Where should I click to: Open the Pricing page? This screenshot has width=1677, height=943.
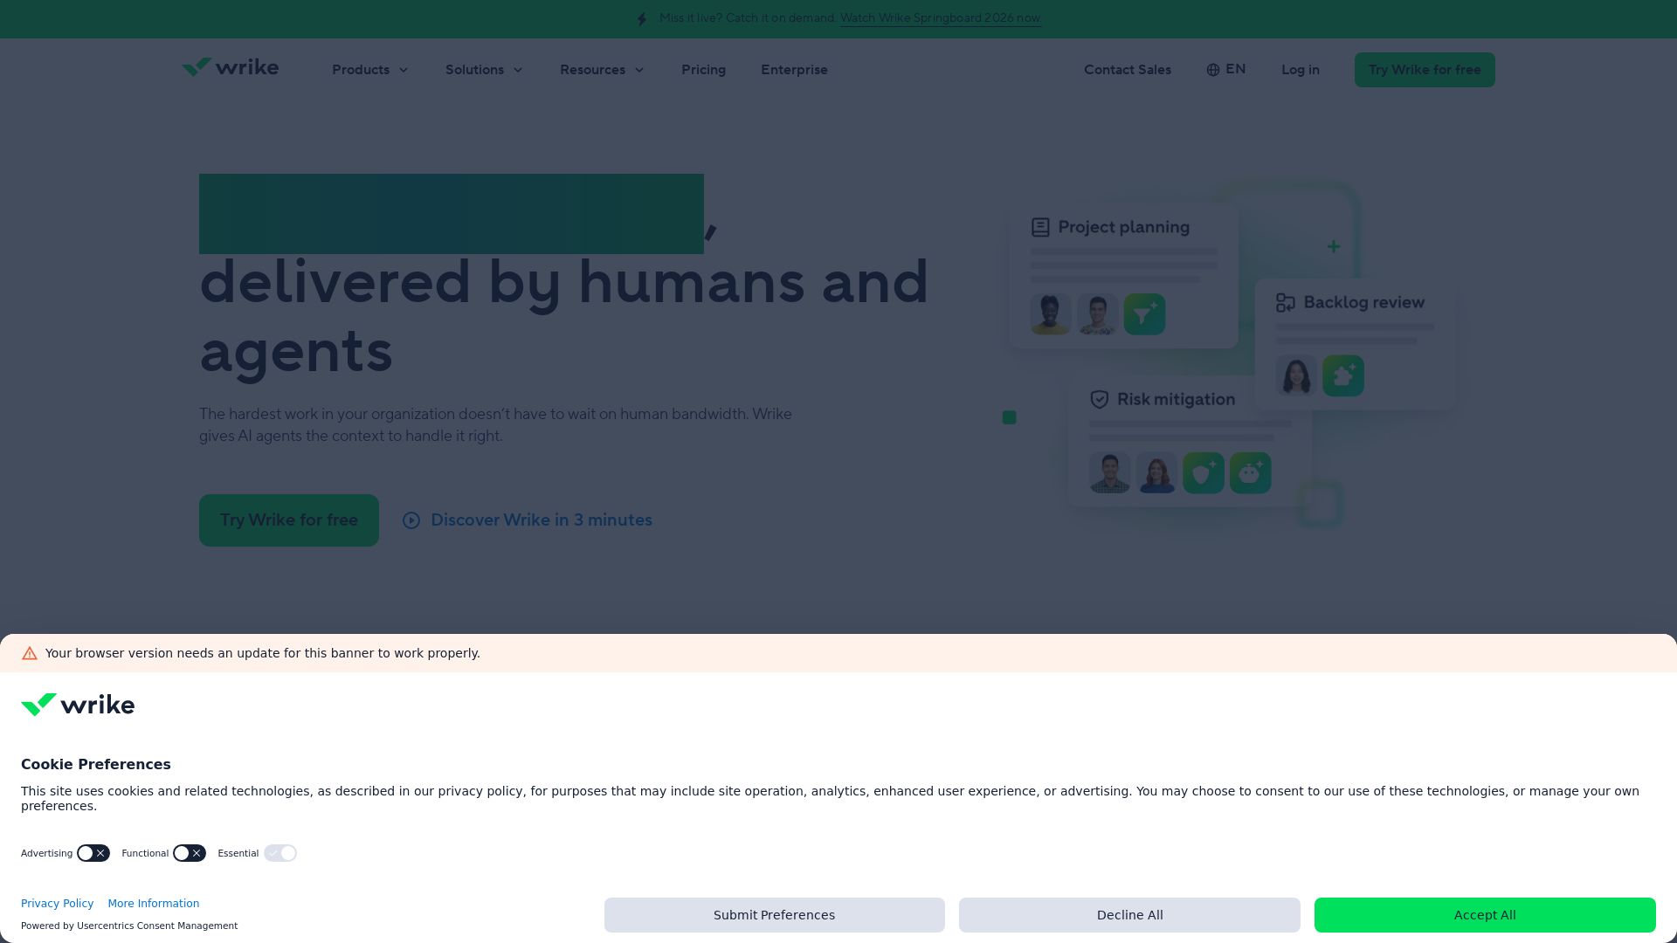click(703, 70)
